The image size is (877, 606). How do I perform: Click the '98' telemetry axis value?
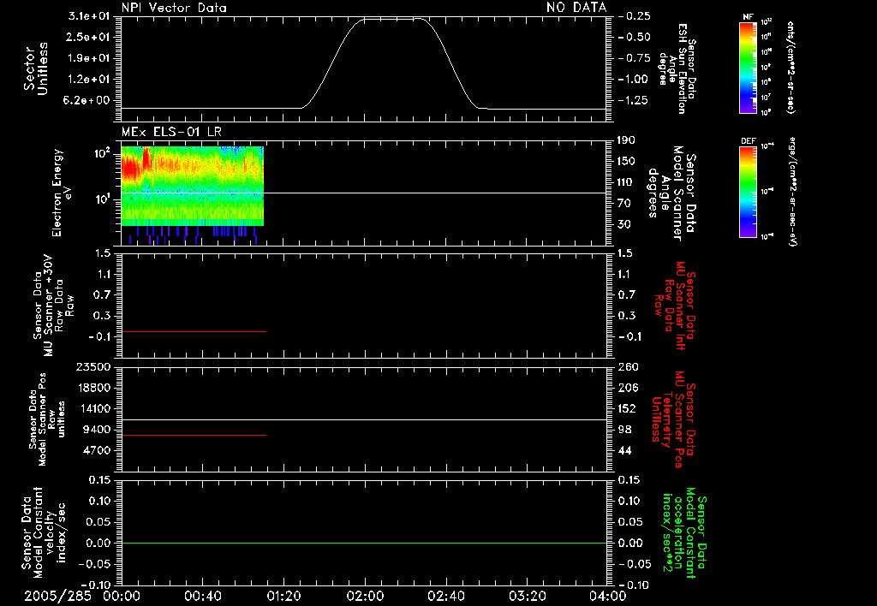624,430
